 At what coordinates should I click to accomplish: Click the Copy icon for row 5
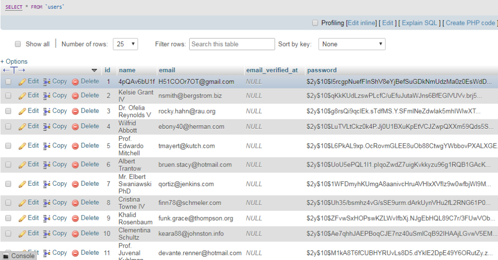47,146
